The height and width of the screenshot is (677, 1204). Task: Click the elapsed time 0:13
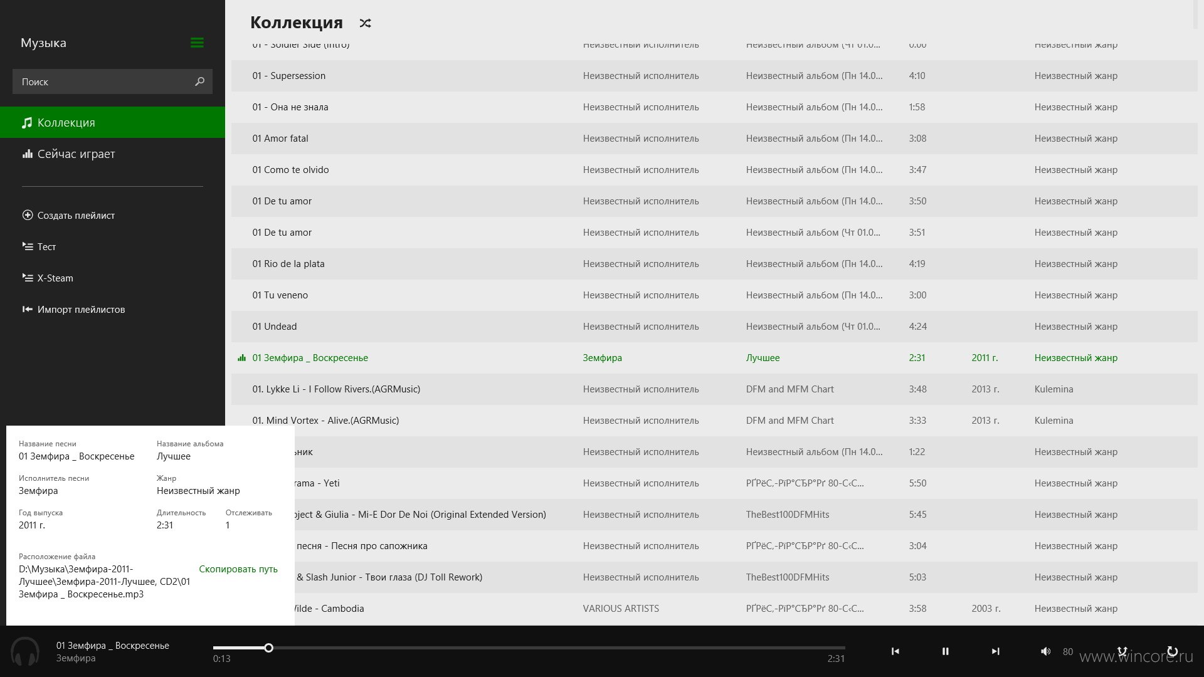(221, 659)
